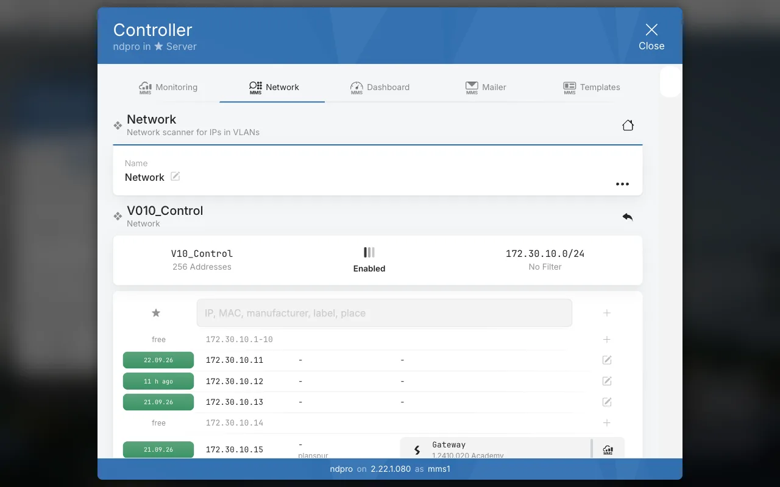Edit the 172.30.10.13 entry
780x487 pixels.
(607, 402)
